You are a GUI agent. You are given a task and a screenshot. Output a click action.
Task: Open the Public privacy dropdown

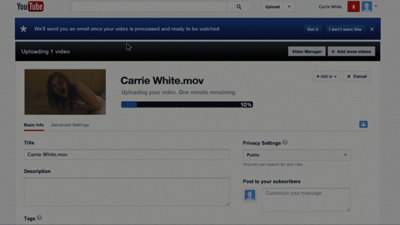tap(297, 155)
